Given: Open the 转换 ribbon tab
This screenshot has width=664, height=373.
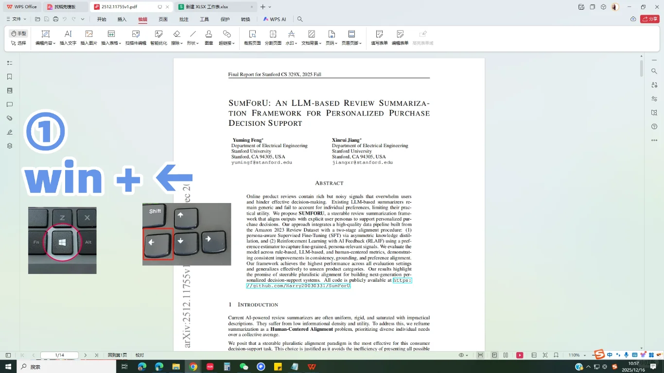Looking at the screenshot, I should (x=245, y=19).
